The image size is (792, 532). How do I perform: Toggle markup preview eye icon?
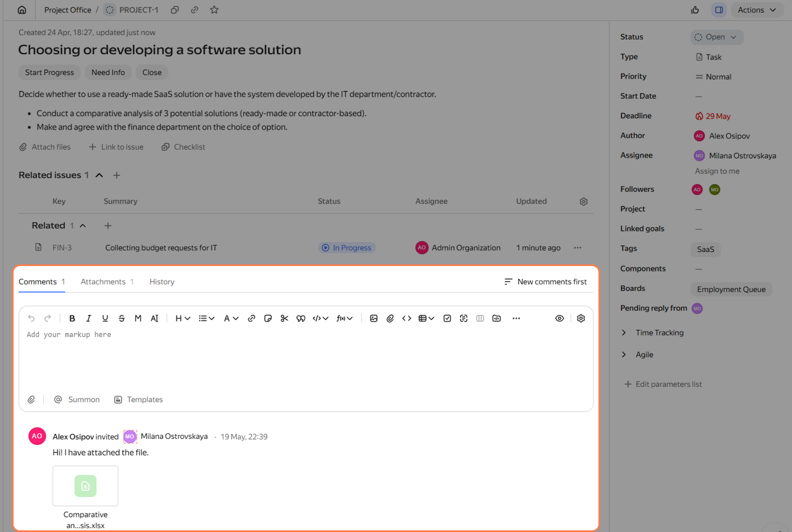tap(559, 319)
